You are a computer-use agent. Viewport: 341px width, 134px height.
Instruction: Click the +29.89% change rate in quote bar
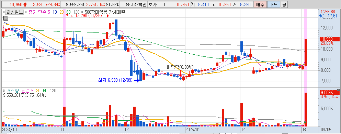tap(52, 4)
